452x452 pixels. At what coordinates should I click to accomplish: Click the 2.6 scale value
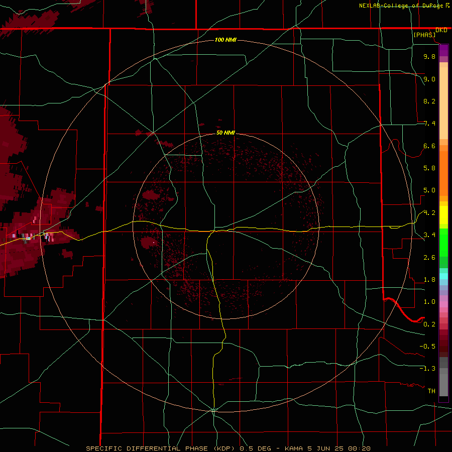(429, 258)
